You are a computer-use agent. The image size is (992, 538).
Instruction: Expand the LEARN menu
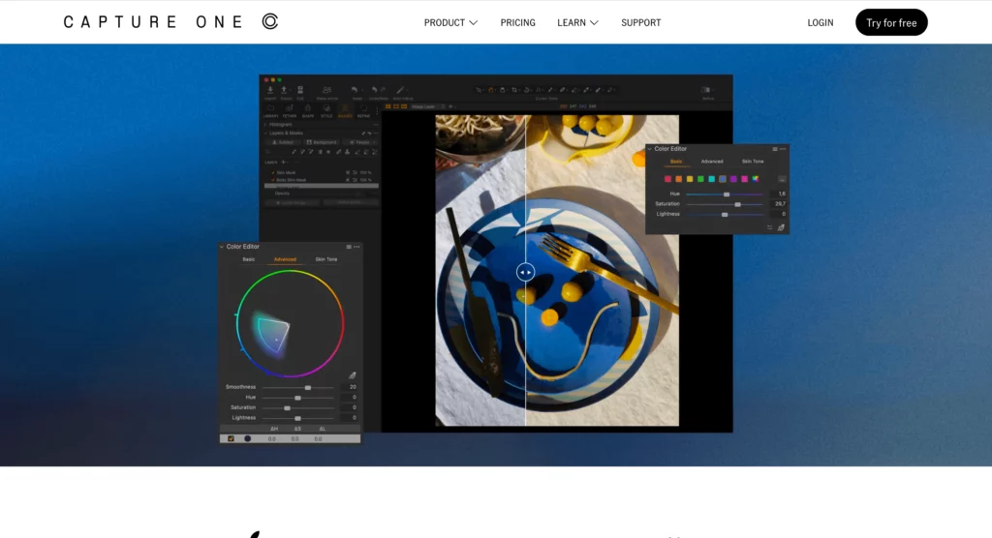tap(577, 23)
